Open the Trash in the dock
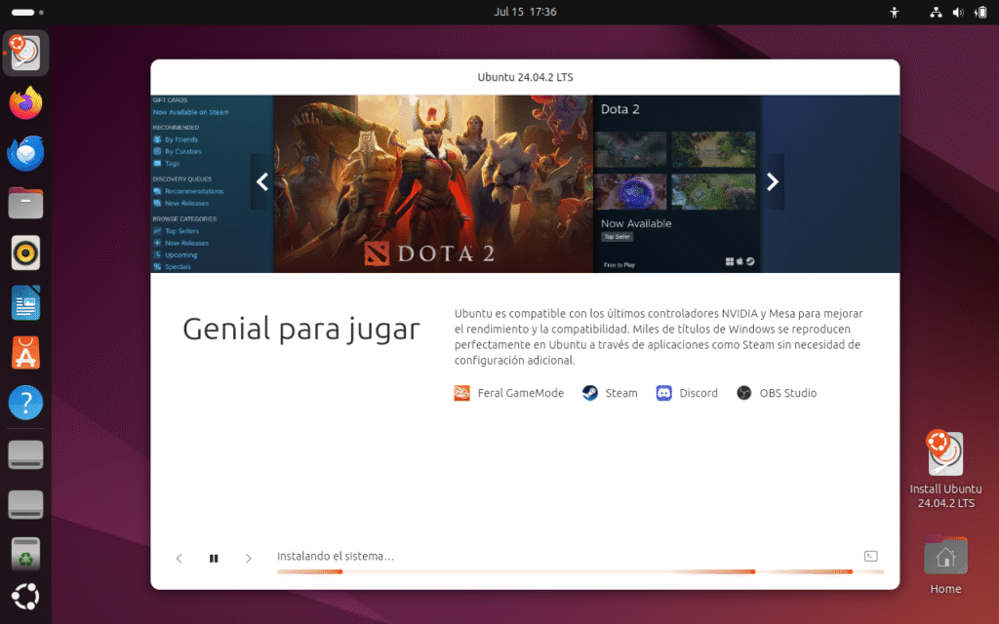 25,554
